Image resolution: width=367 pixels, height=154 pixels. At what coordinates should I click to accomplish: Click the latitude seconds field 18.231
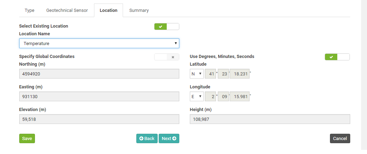(239, 74)
